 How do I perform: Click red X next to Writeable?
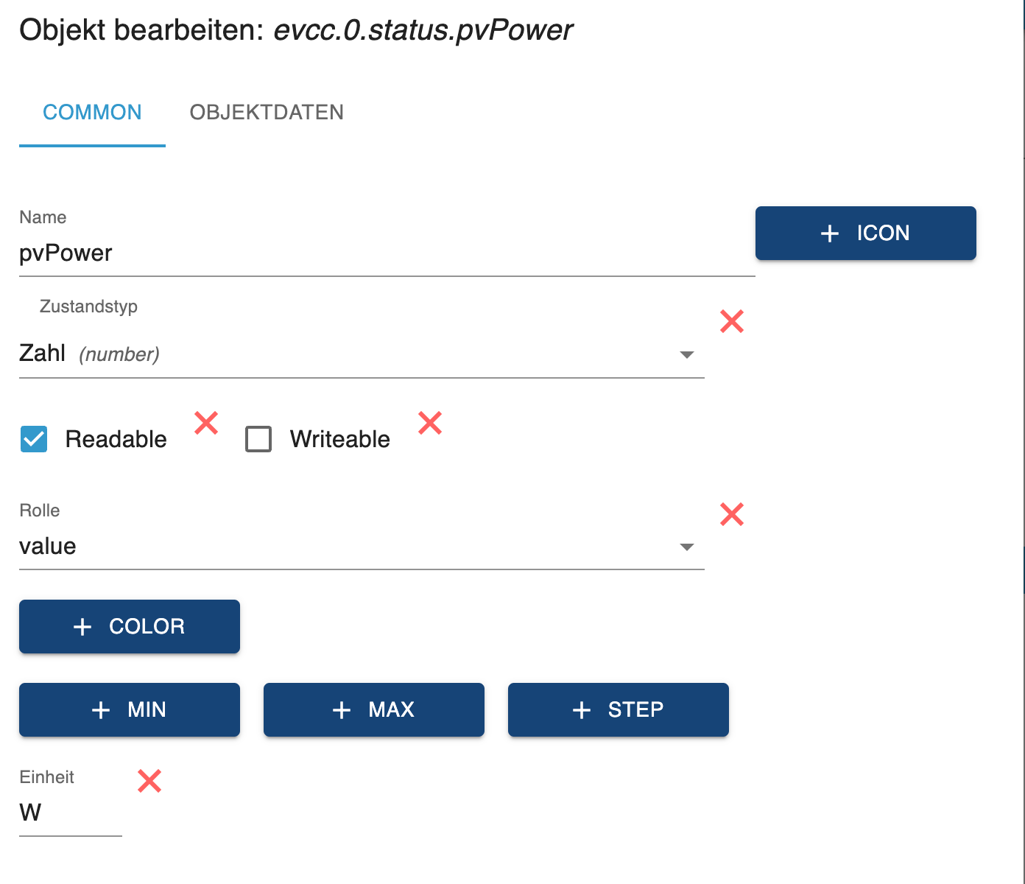430,423
